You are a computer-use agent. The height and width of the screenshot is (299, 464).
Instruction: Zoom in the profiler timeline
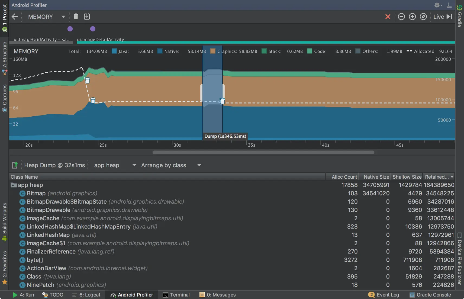[412, 17]
